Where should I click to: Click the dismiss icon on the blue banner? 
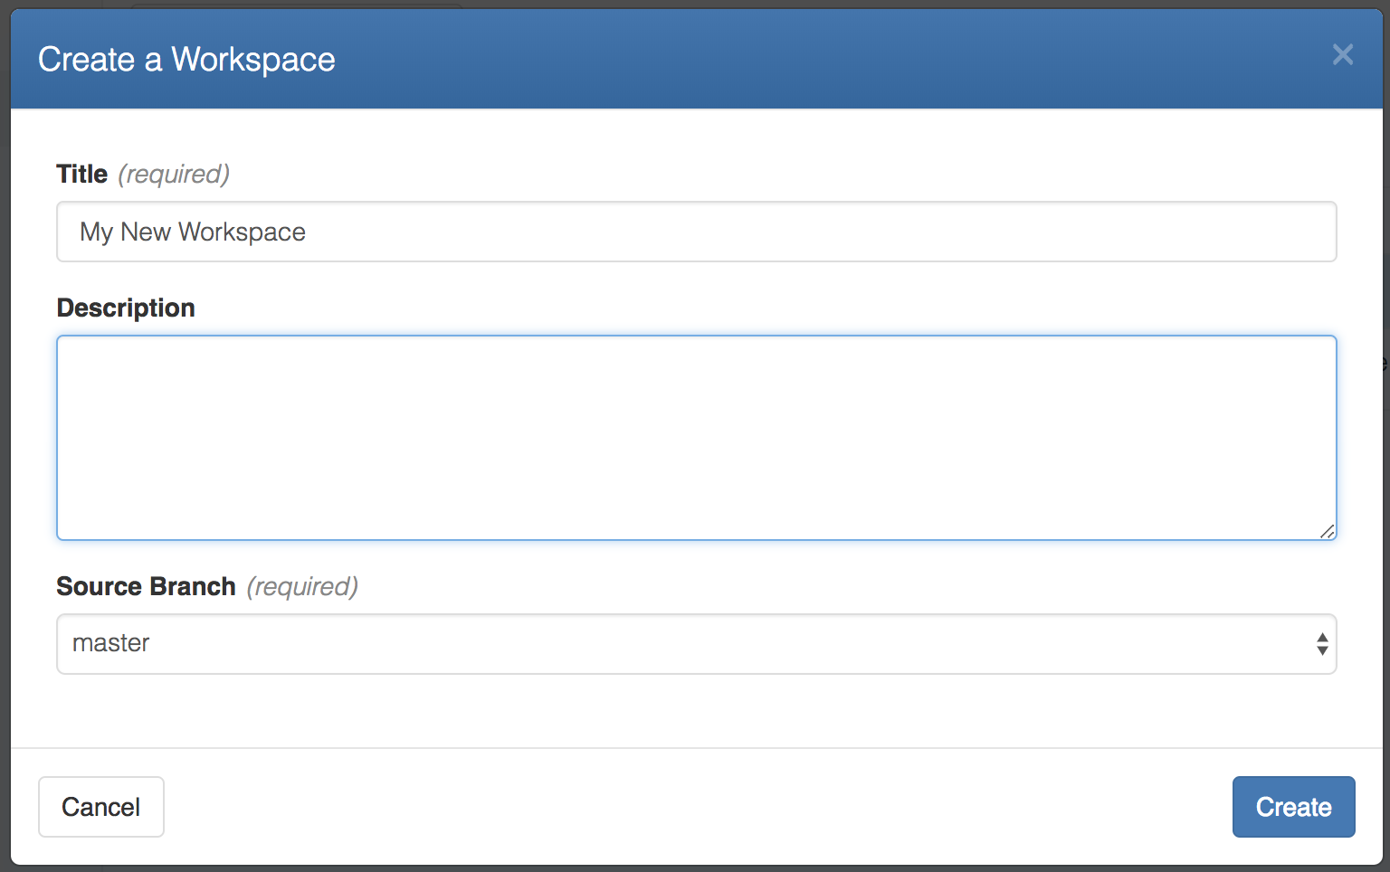tap(1343, 54)
